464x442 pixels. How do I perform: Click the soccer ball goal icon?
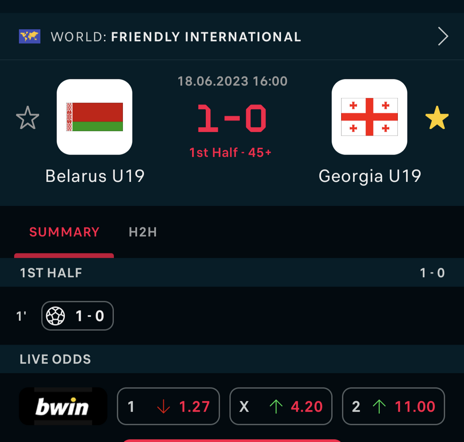[56, 316]
